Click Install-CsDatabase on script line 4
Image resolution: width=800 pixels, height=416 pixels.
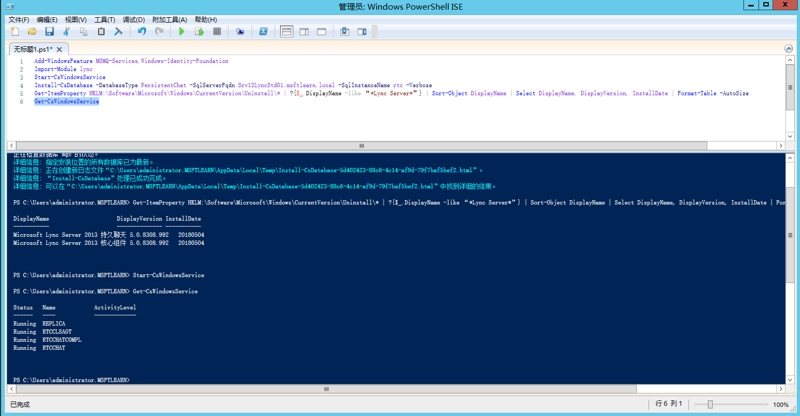tap(64, 86)
